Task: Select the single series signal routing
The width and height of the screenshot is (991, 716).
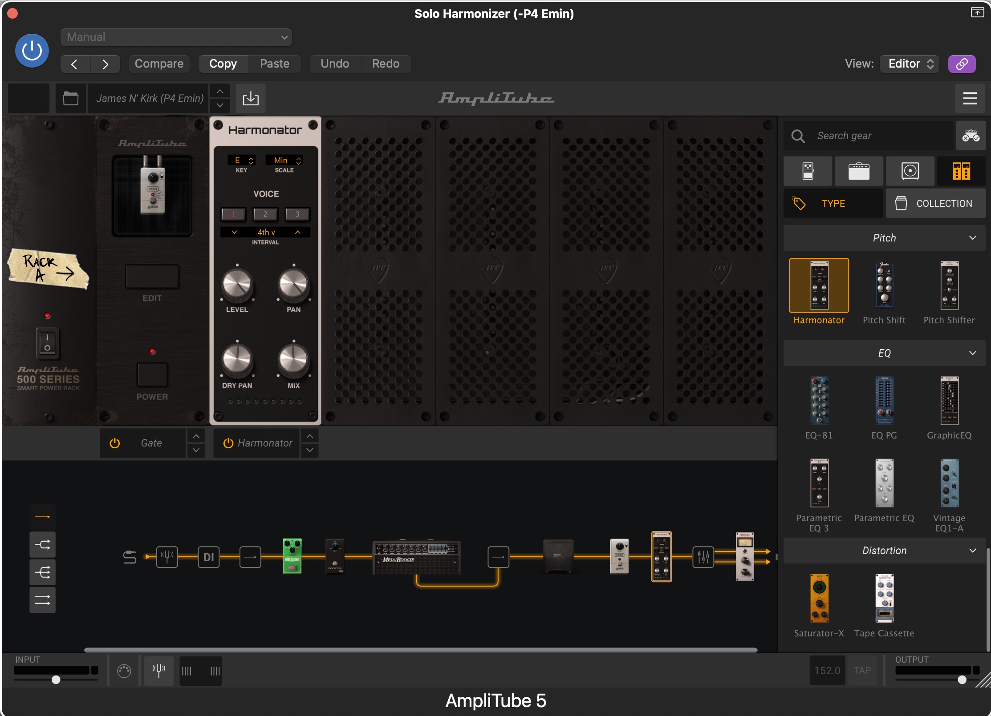Action: point(43,517)
